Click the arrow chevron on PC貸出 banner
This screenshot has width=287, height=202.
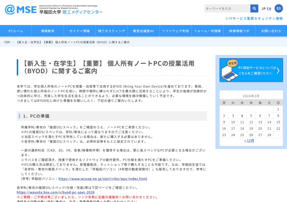click(278, 71)
